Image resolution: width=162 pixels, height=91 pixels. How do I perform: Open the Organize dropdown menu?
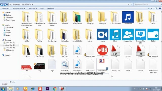6,8
